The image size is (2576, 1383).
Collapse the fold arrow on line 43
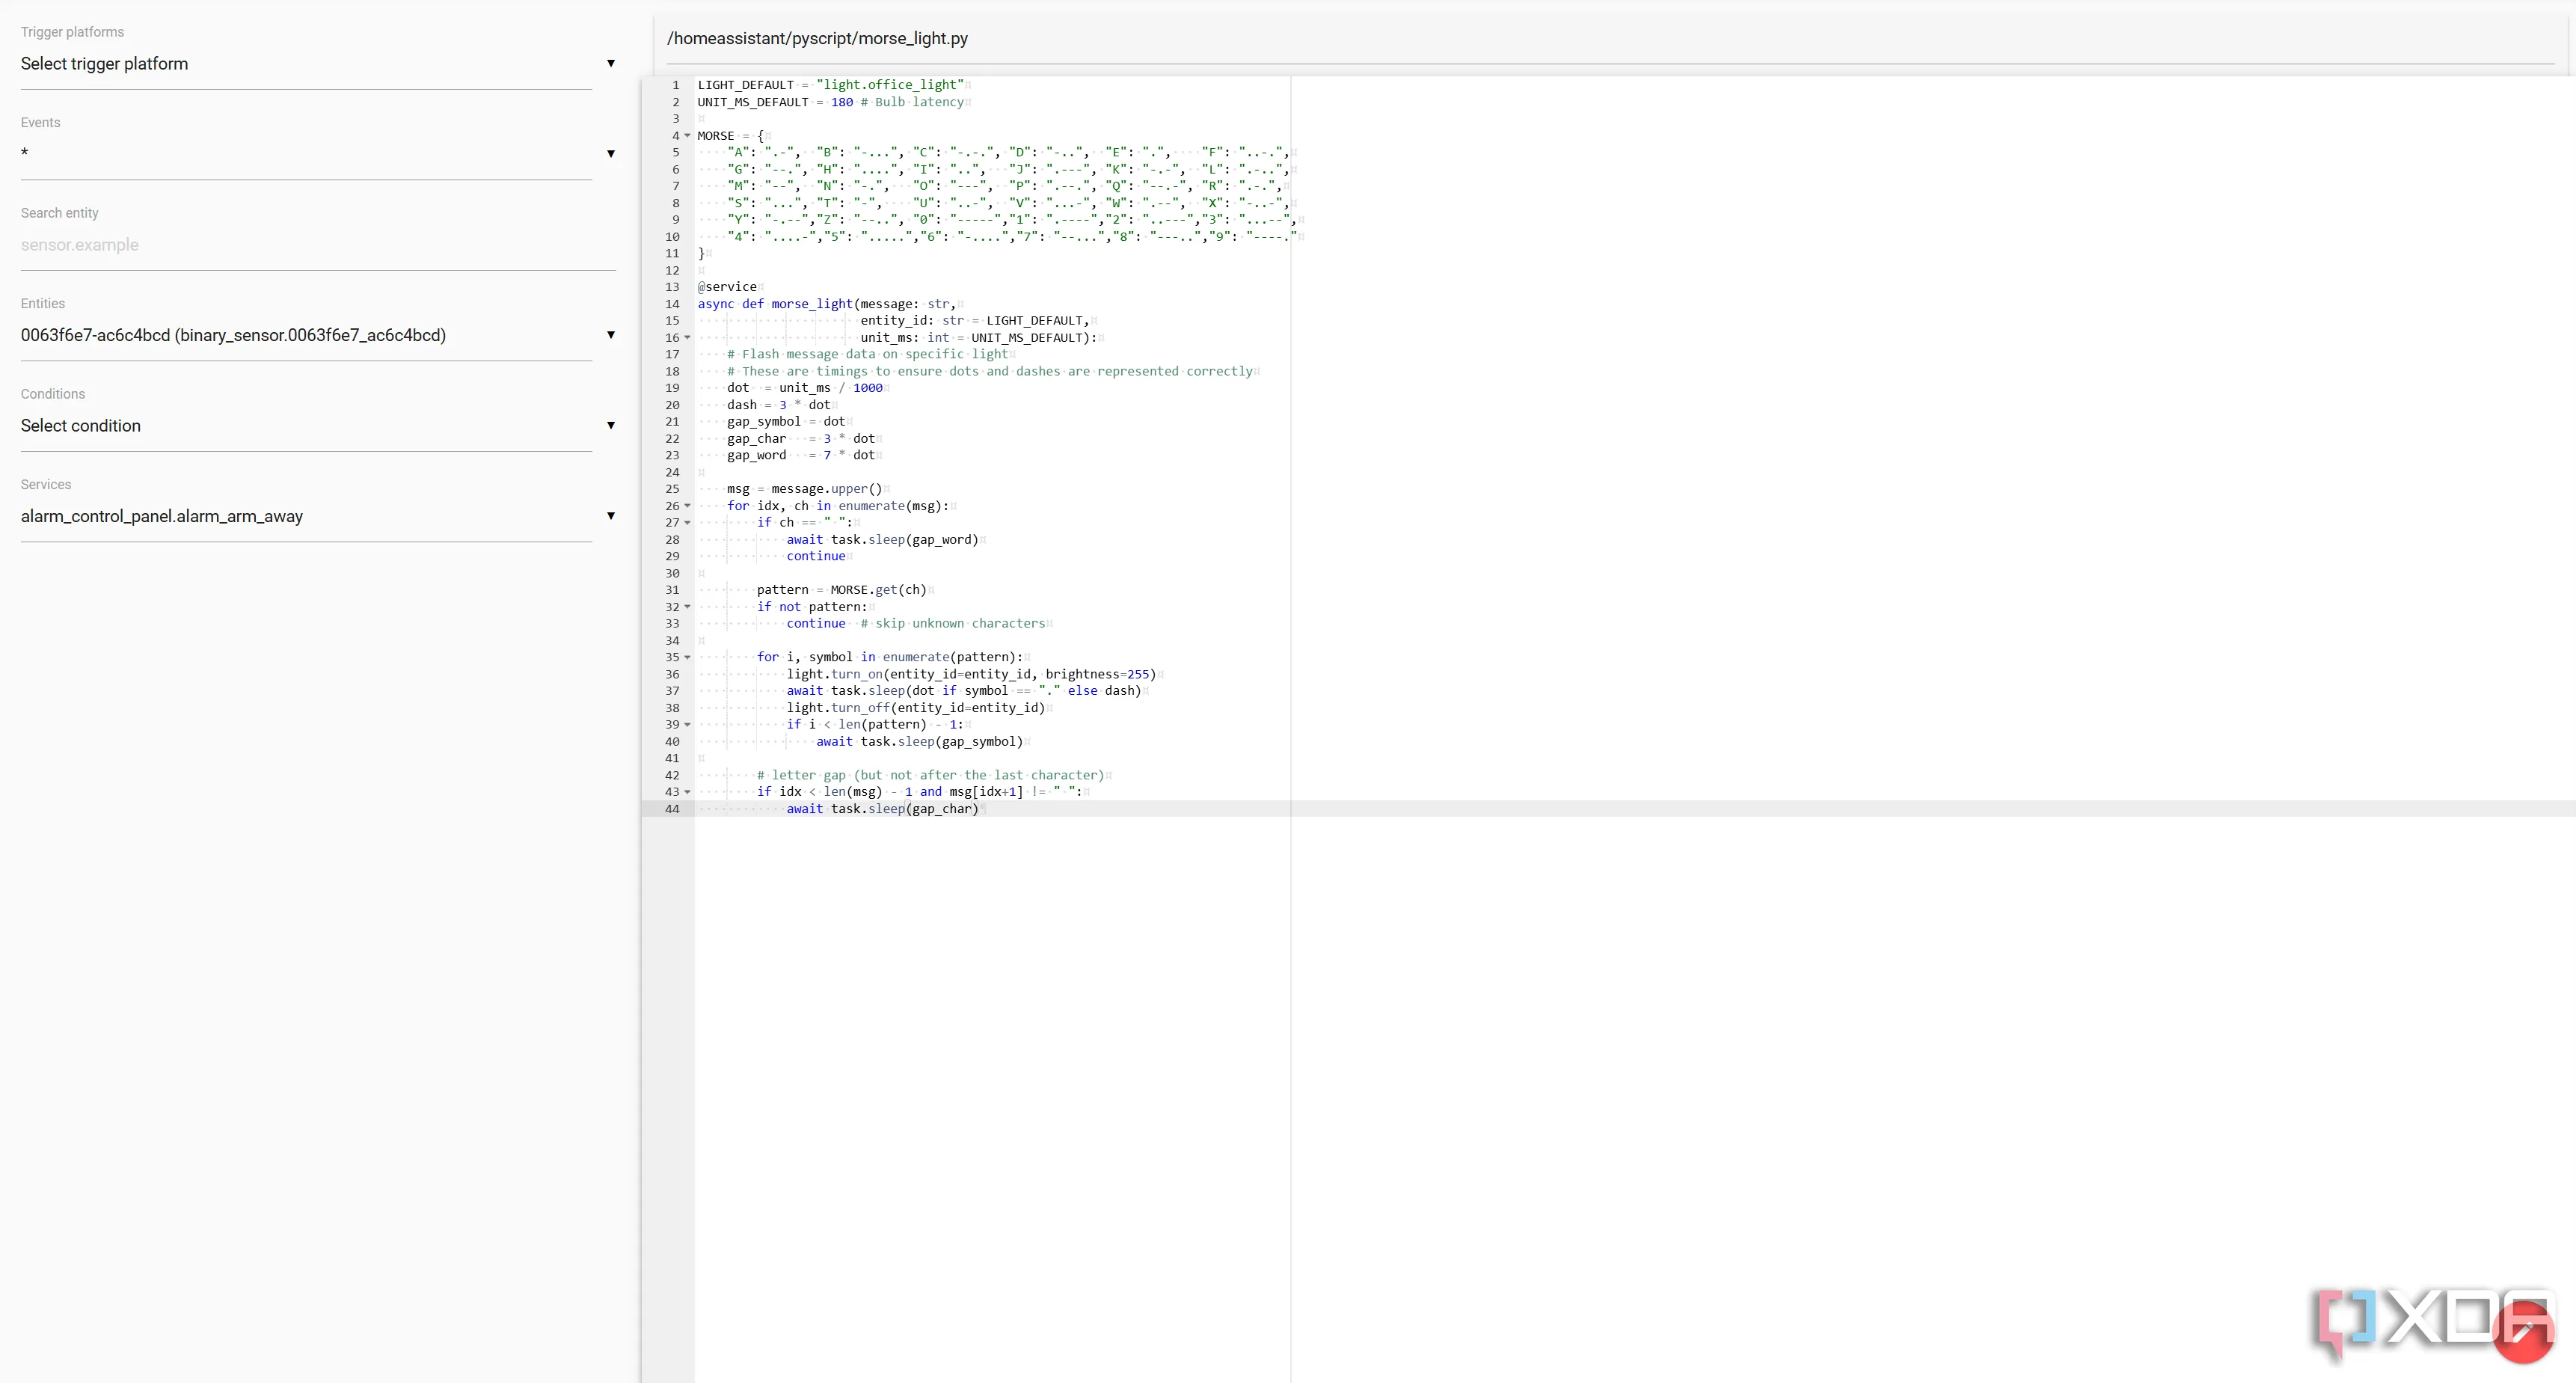[x=687, y=792]
